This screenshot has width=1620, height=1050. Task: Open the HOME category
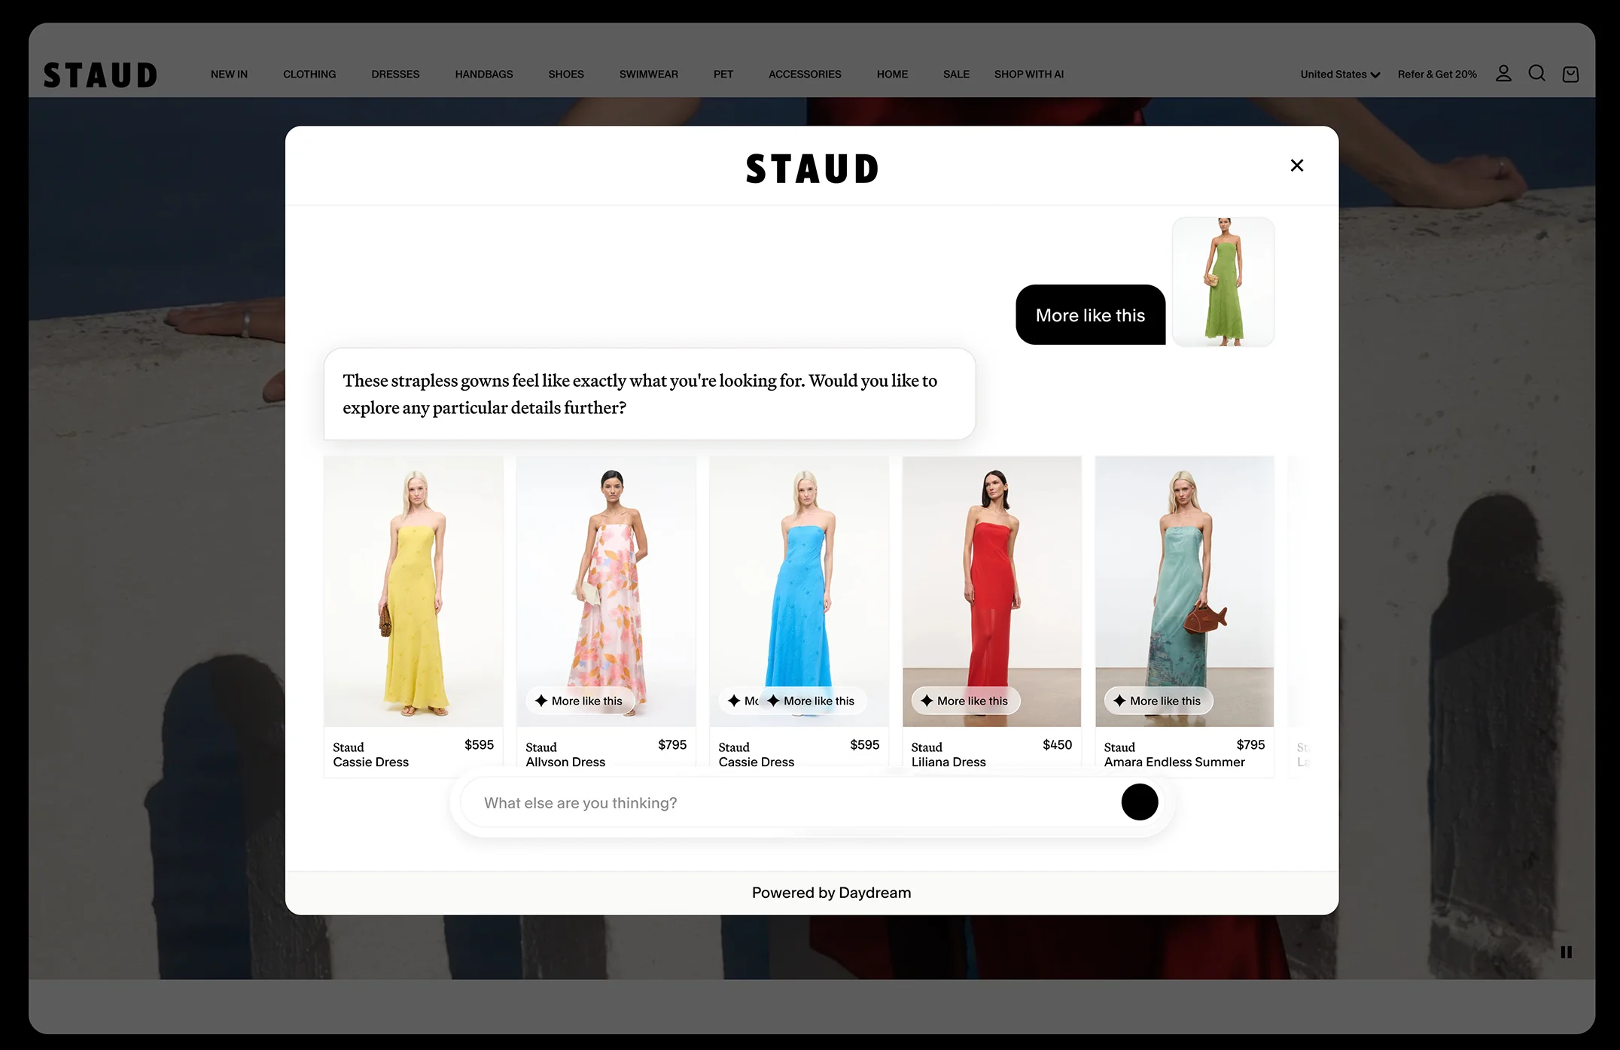[892, 75]
